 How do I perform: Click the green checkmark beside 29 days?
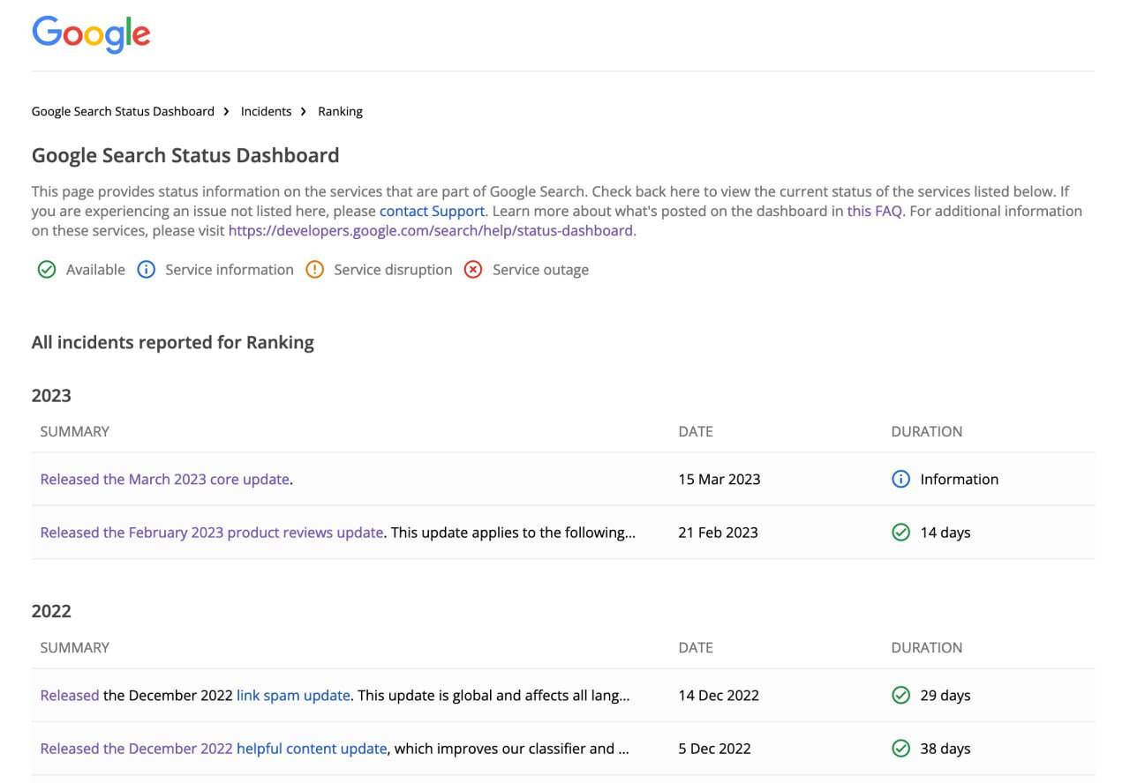tap(900, 696)
